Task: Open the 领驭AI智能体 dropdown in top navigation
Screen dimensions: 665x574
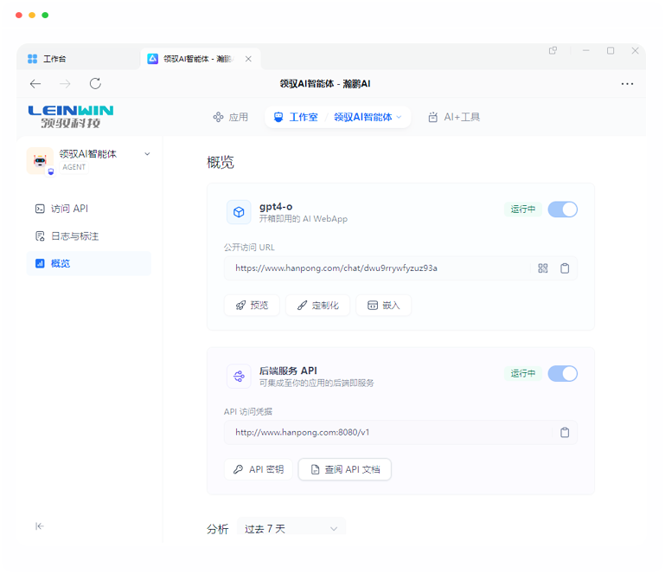Action: click(x=368, y=117)
